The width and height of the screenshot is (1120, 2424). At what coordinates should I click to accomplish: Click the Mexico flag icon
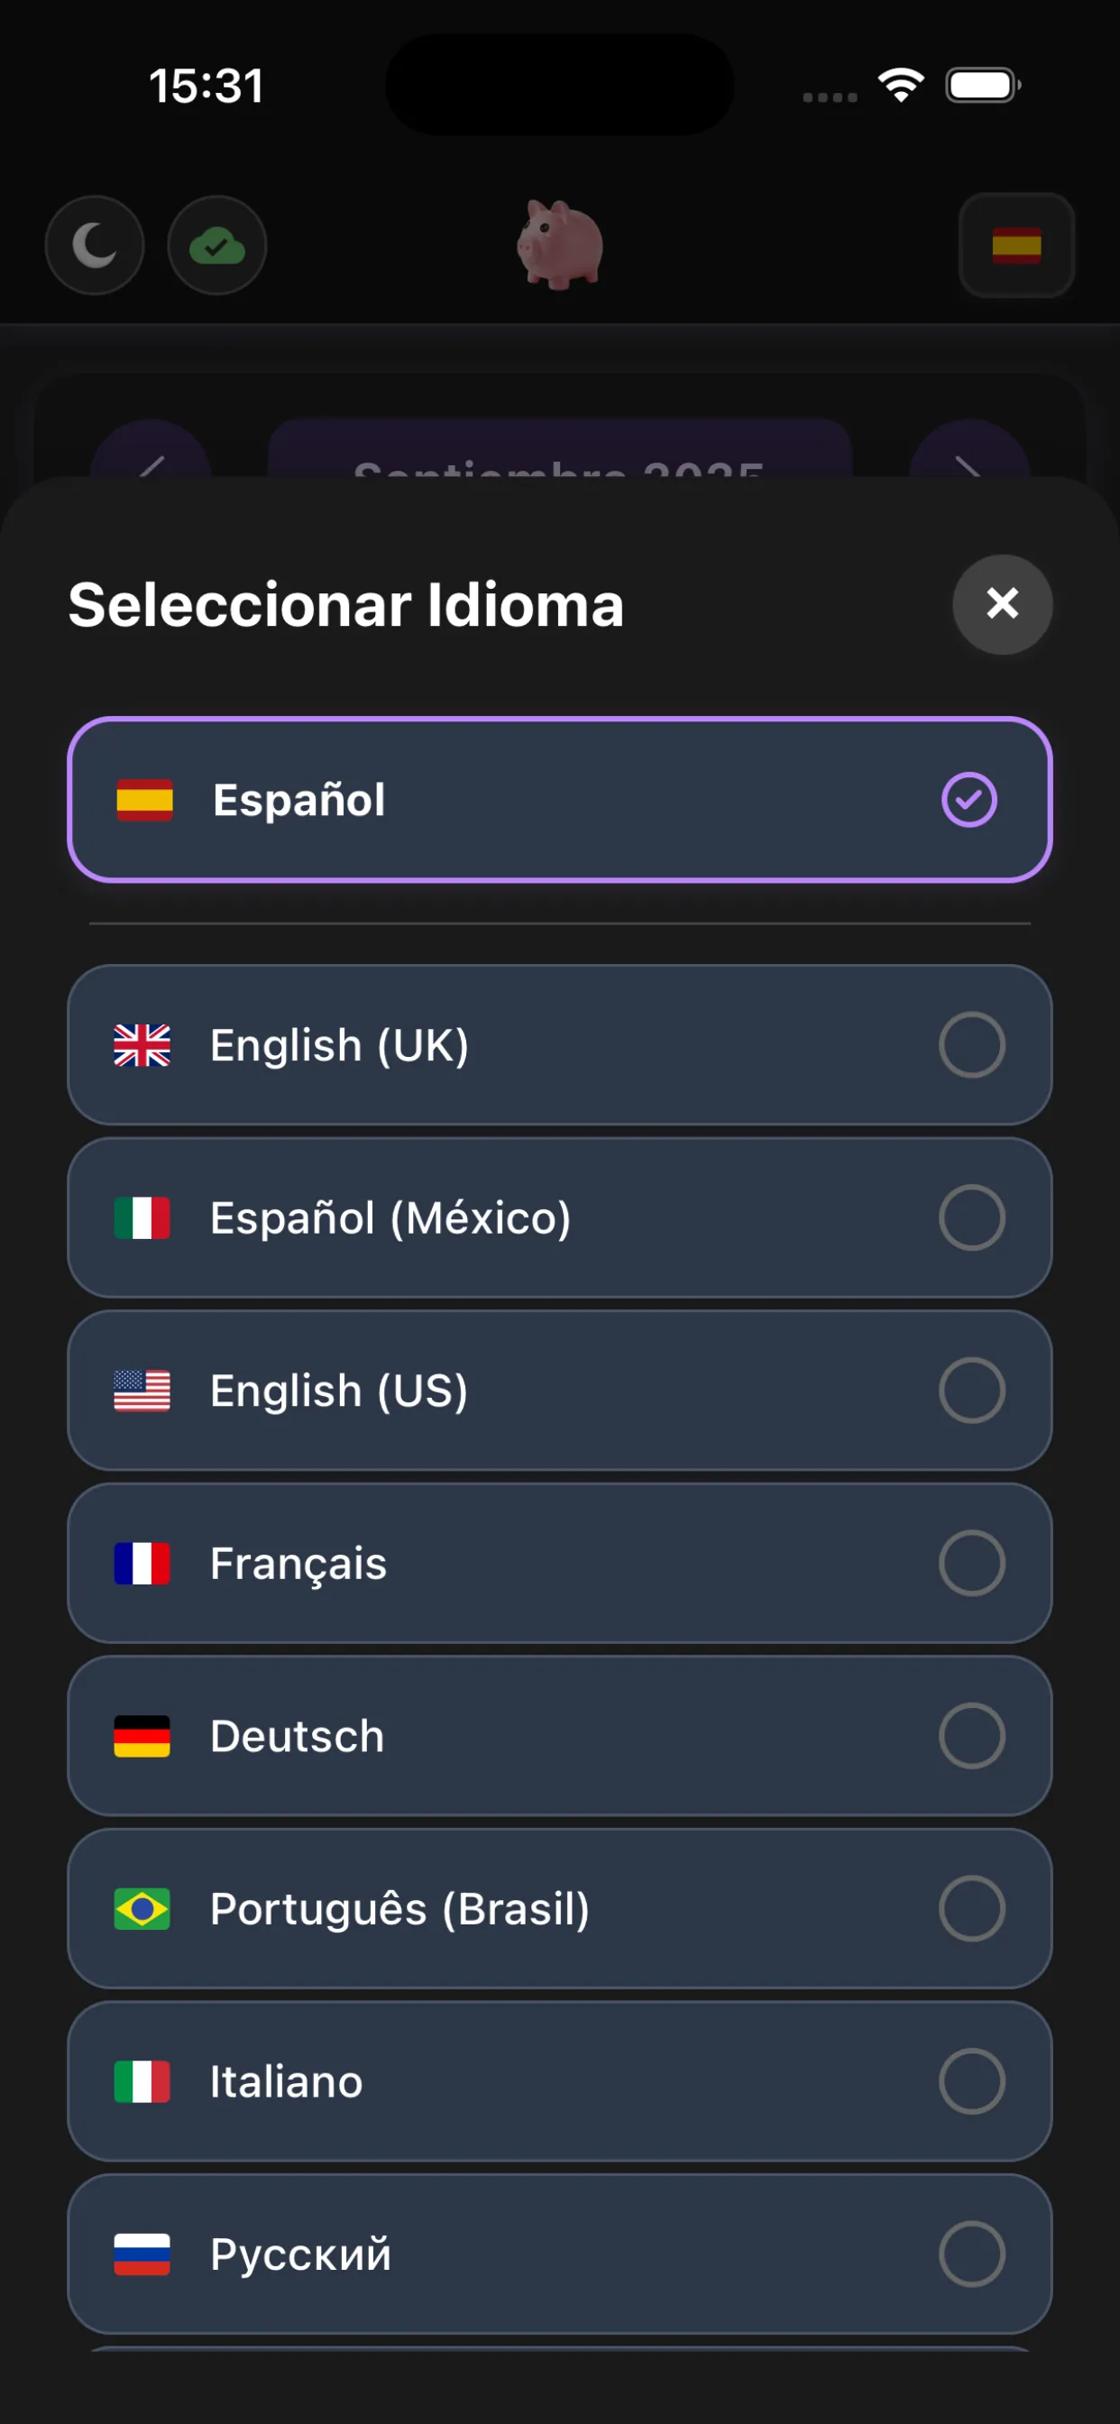pos(142,1217)
